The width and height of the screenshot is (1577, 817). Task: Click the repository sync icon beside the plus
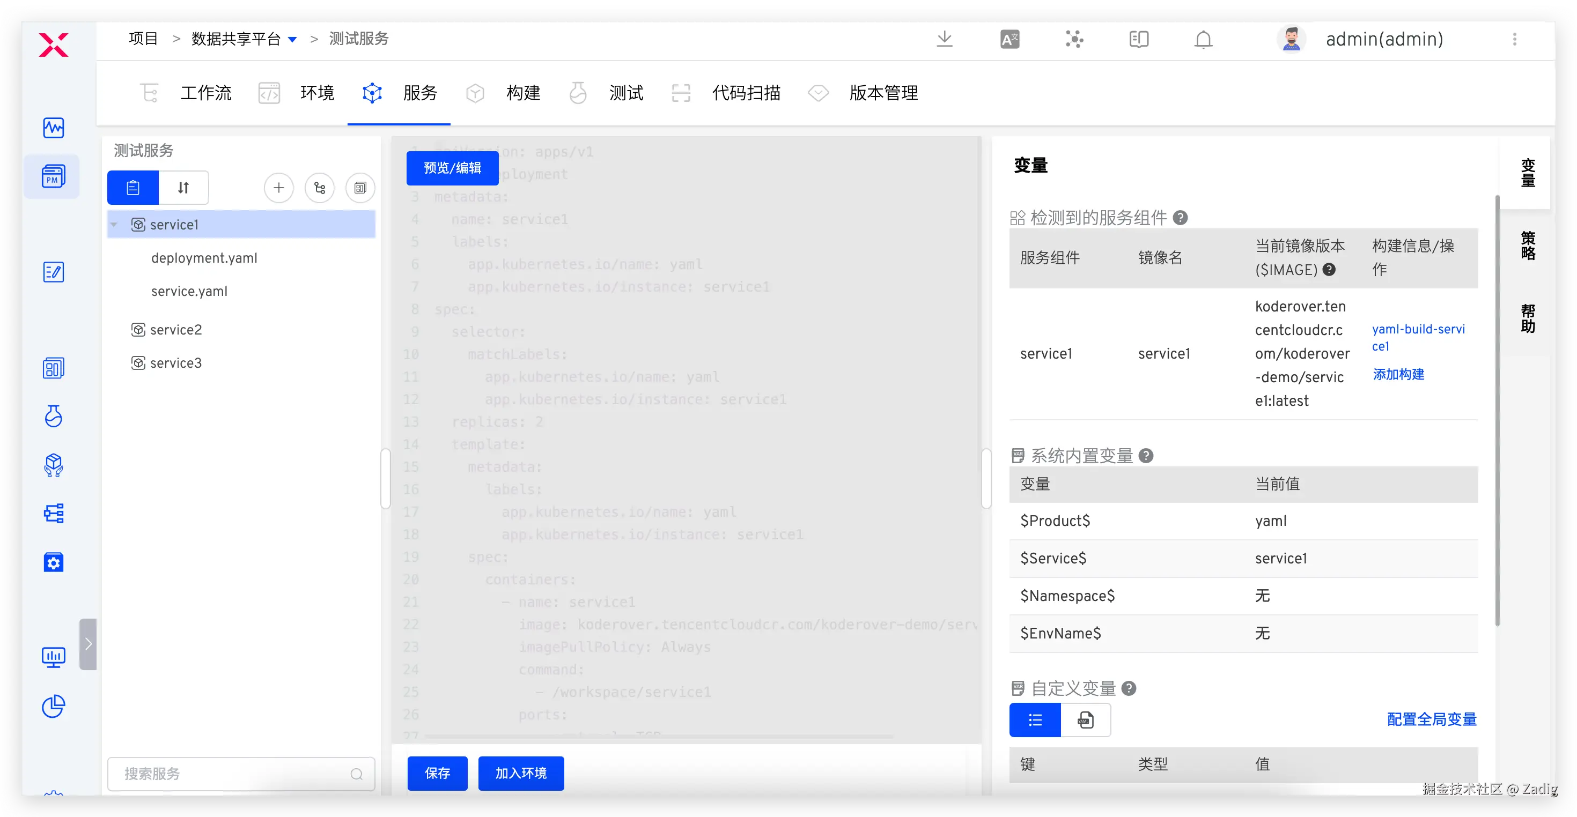coord(320,187)
